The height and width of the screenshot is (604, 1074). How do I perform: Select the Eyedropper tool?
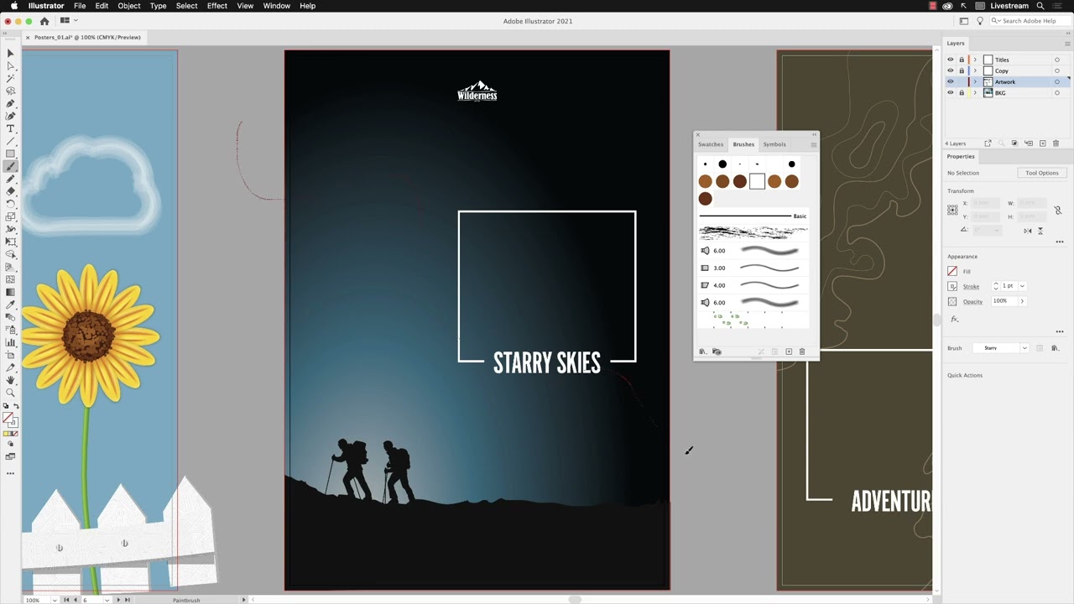[x=10, y=305]
